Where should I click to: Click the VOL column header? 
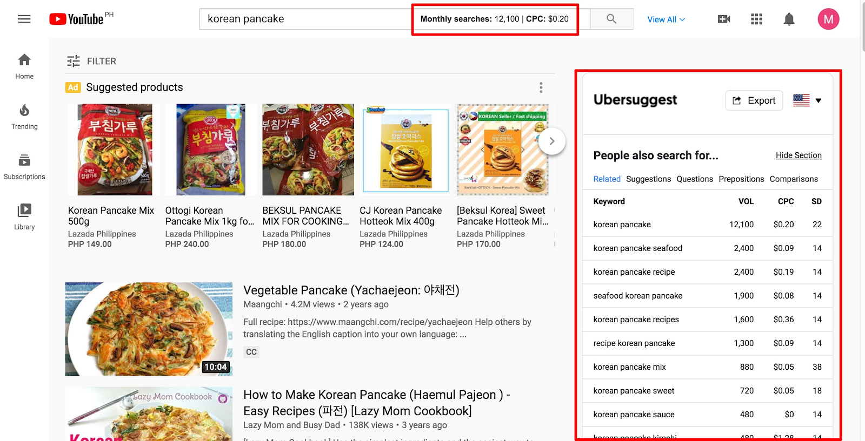(x=746, y=201)
